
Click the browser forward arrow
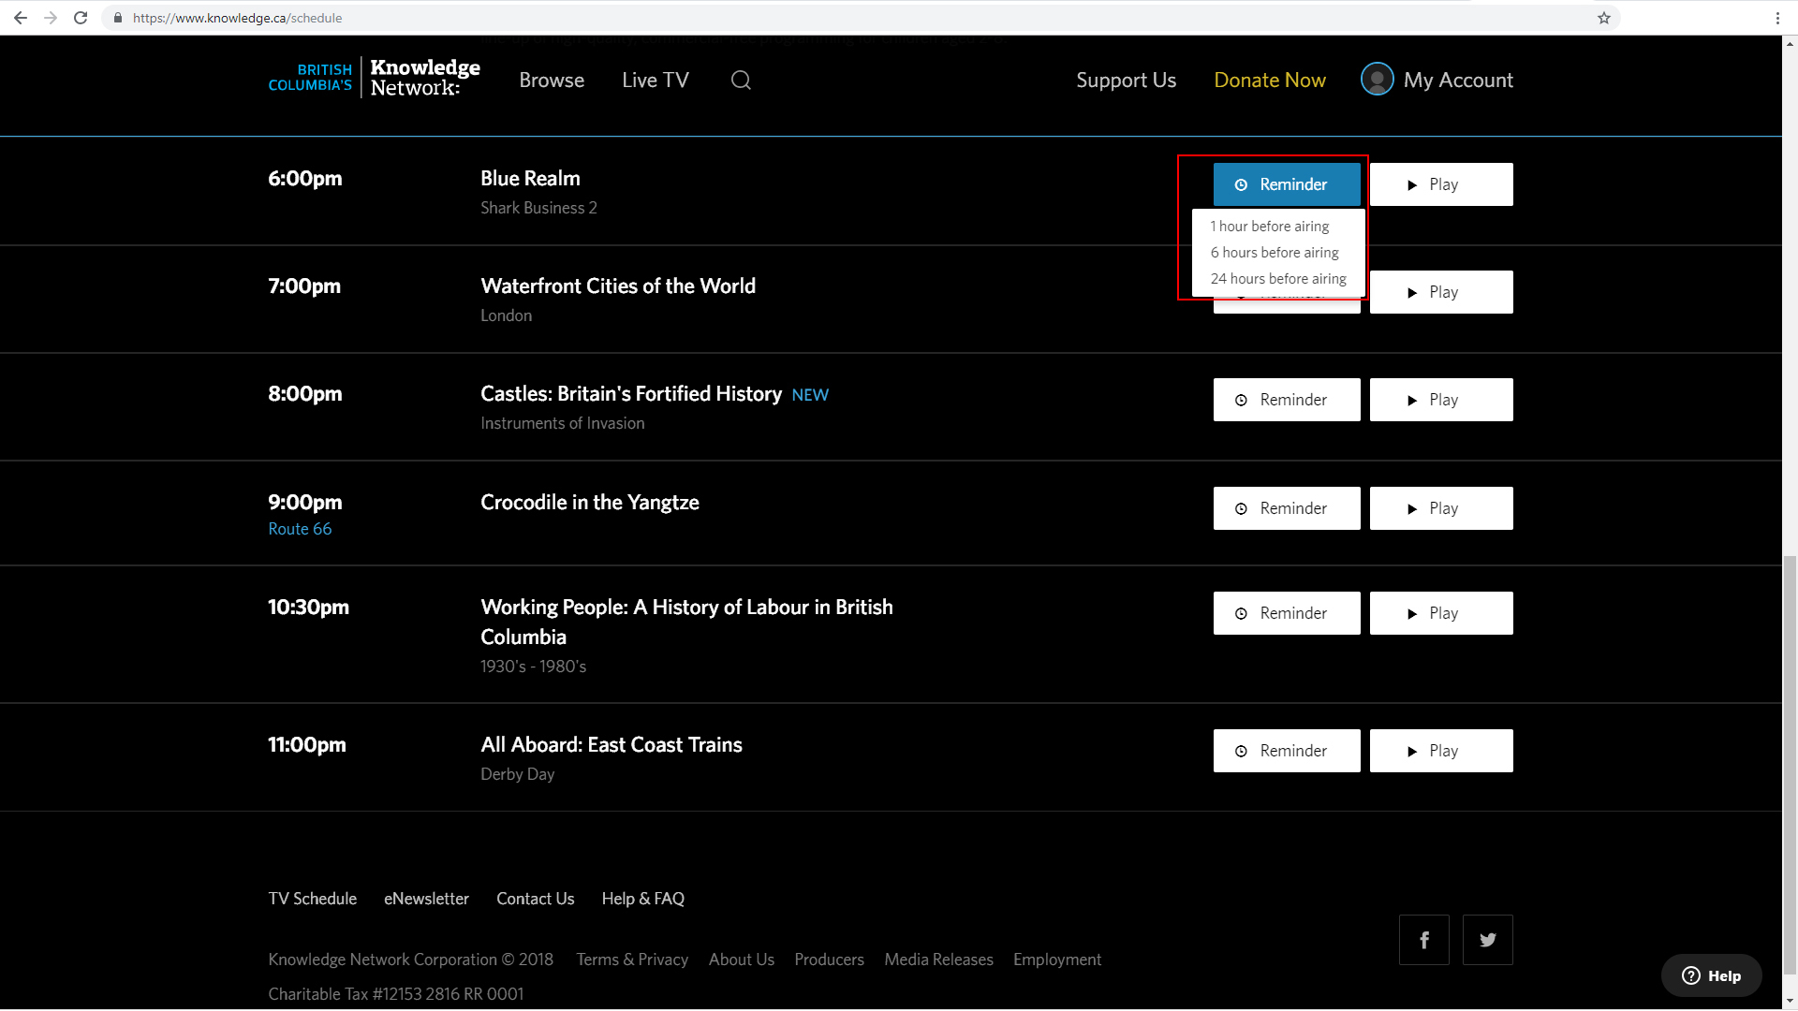pos(51,18)
